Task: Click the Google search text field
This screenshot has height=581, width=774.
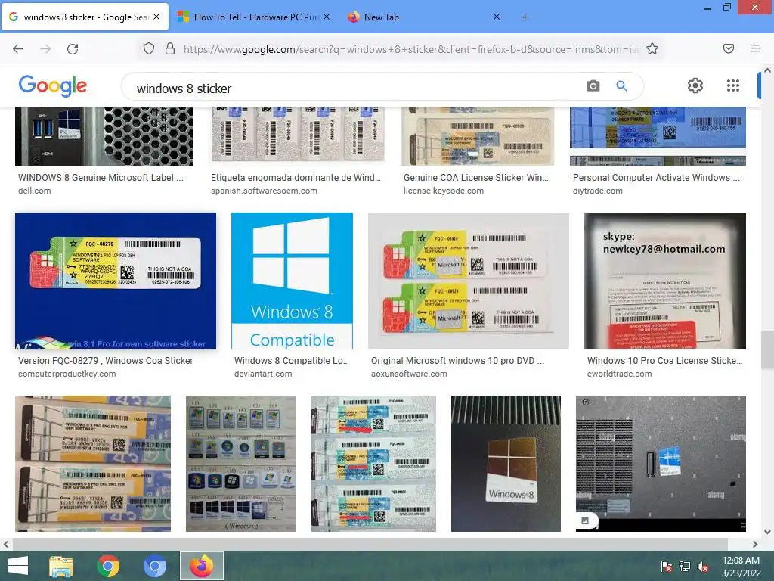Action: coord(355,89)
